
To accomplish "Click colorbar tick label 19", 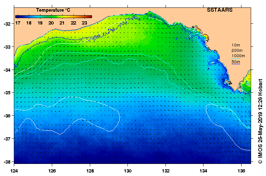I will pyautogui.click(x=40, y=23).
